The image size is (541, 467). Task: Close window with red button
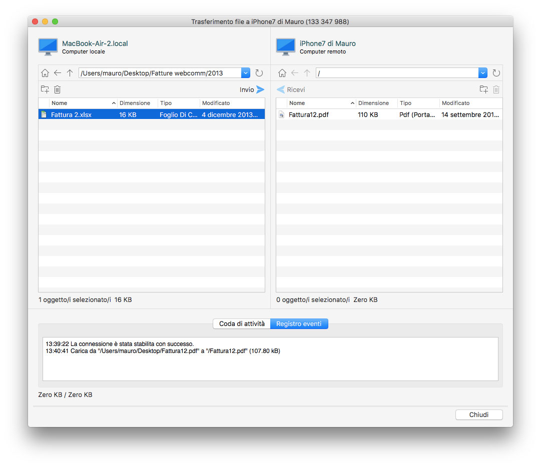tap(35, 21)
